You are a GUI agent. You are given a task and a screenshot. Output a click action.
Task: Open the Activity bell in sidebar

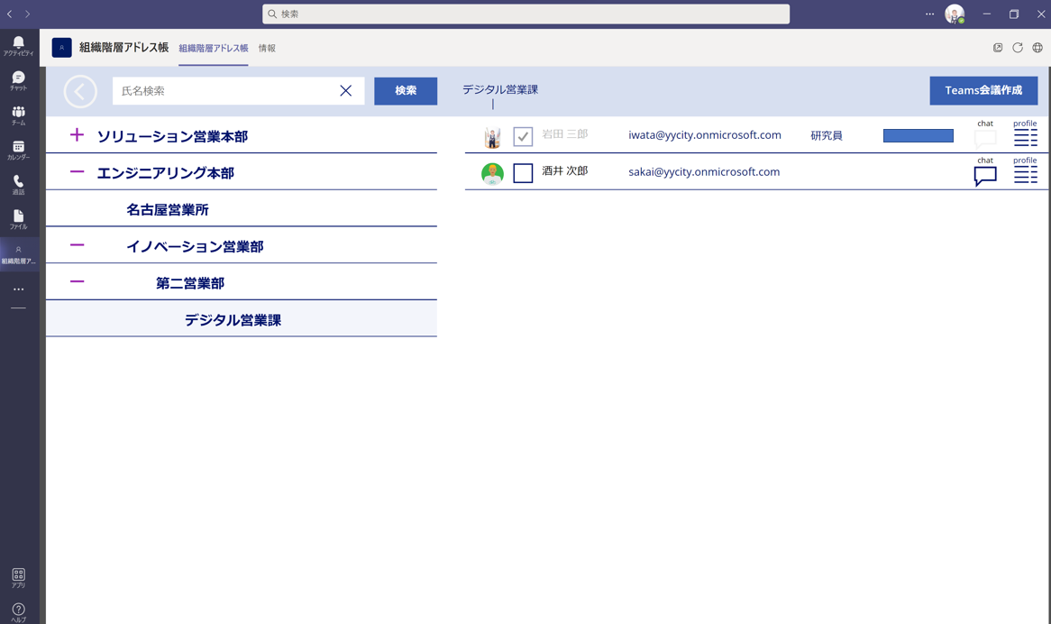click(x=18, y=46)
